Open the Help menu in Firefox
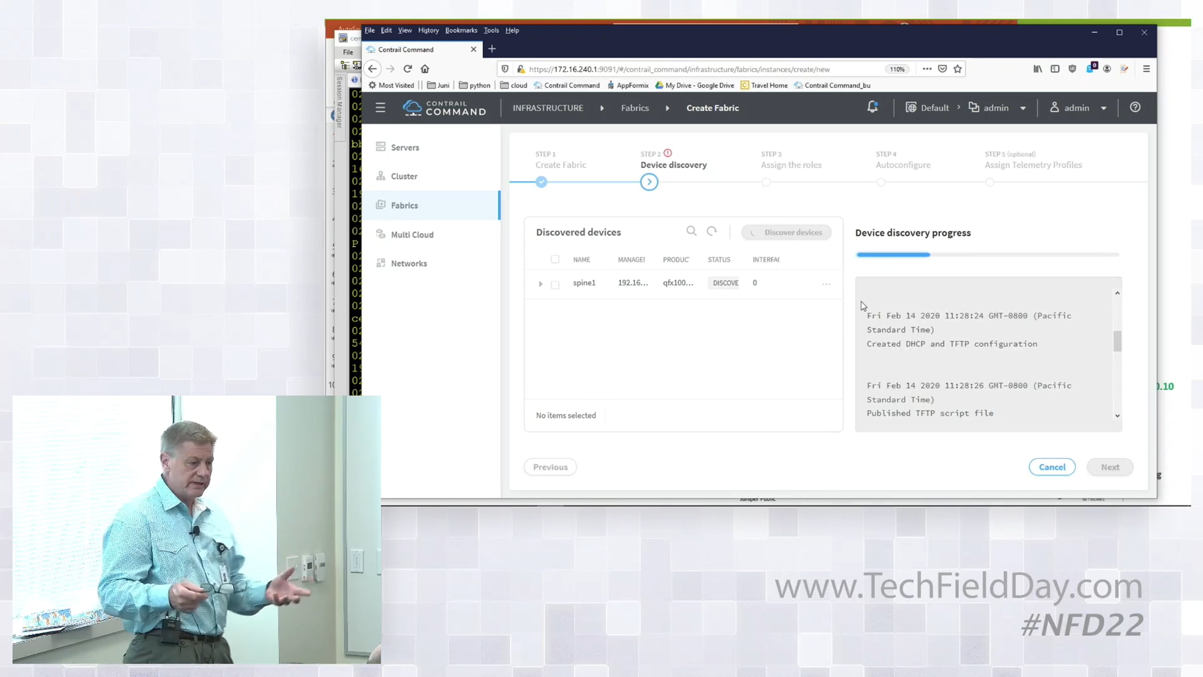 click(512, 30)
